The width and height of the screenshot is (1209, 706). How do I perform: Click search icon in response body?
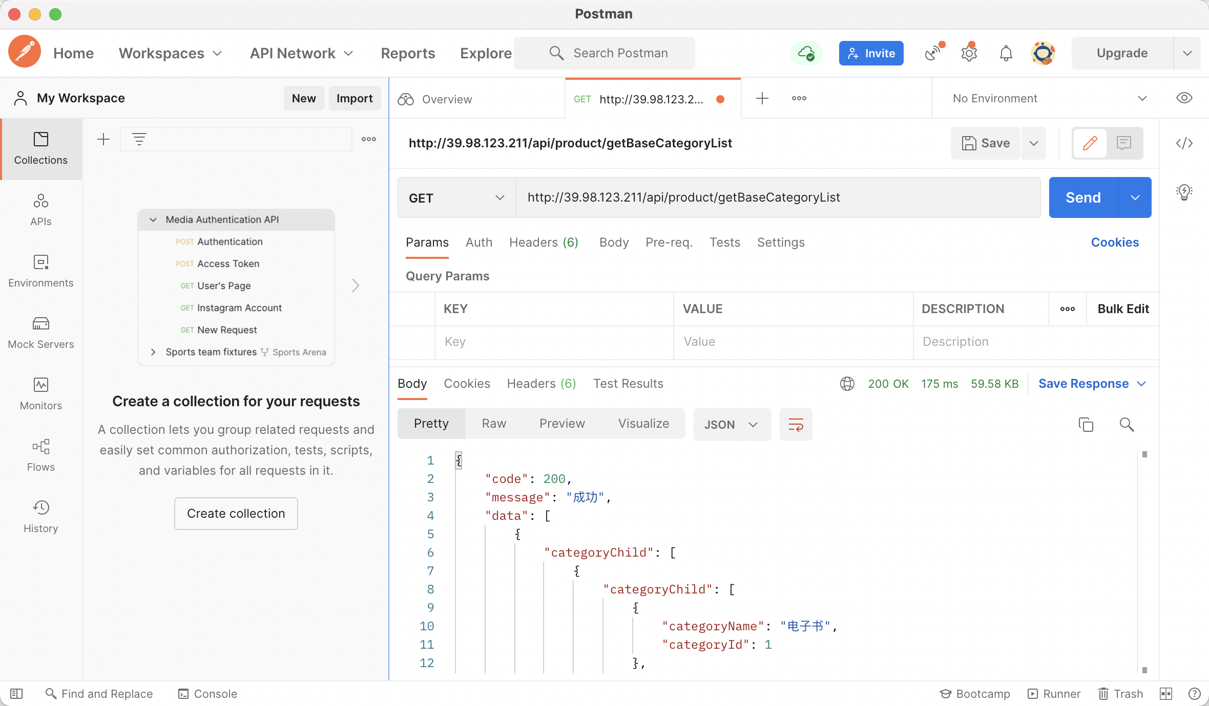pyautogui.click(x=1127, y=425)
